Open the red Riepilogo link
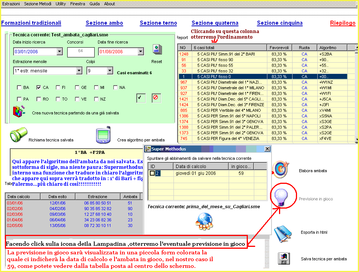Screen dimensions: 359x272 pos(343,23)
